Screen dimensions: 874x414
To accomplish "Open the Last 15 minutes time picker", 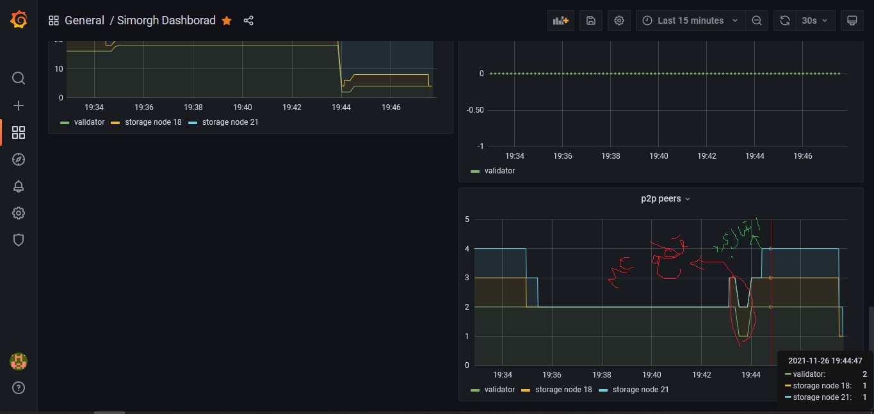I will 690,20.
